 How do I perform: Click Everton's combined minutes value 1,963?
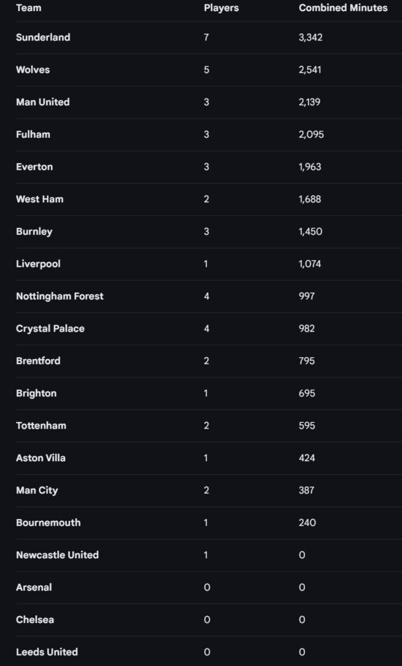310,166
